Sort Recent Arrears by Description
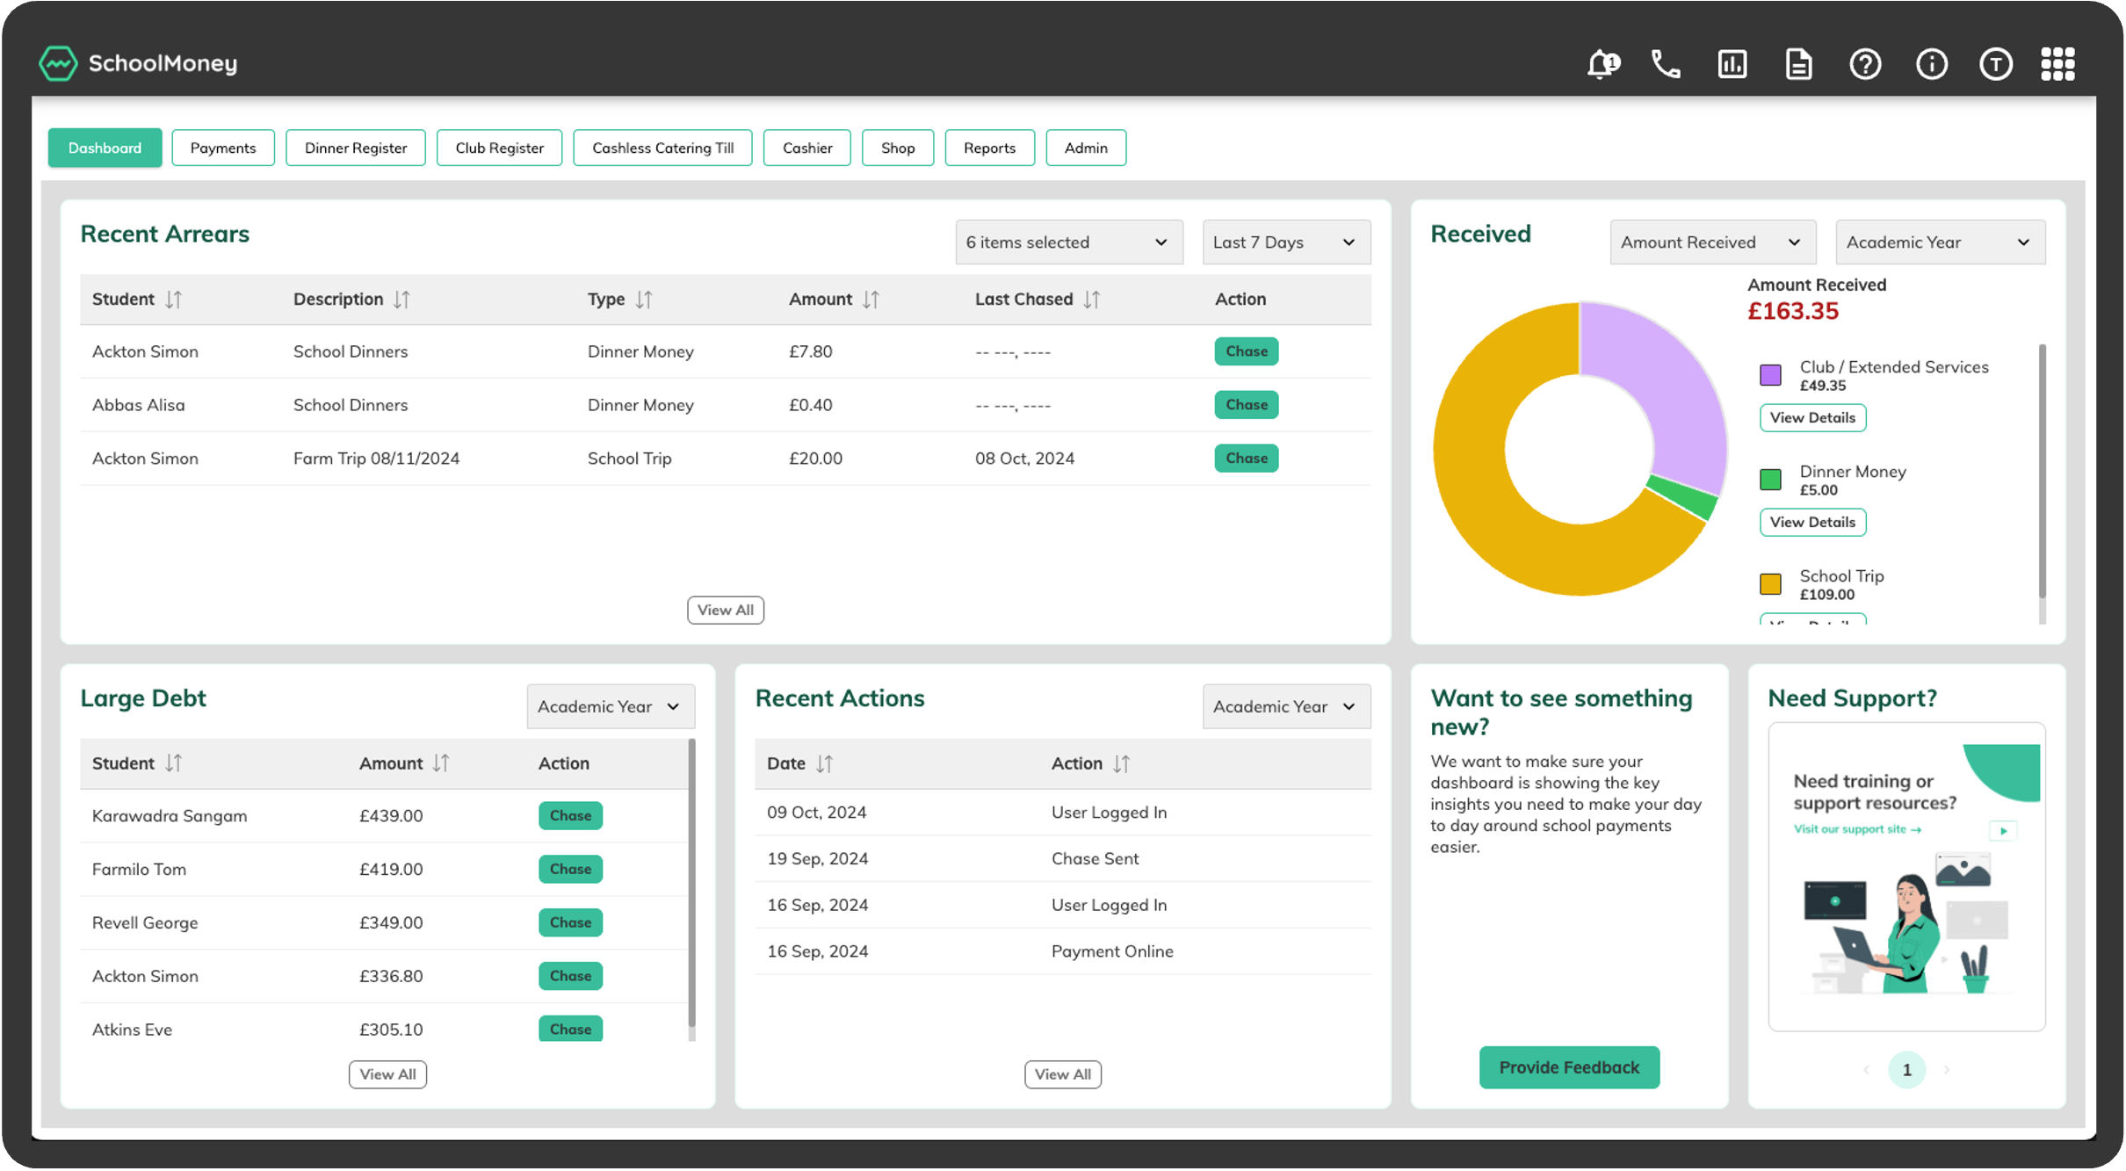 [x=401, y=300]
